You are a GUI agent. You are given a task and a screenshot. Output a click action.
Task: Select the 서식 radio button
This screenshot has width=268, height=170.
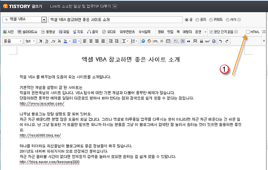click(227, 20)
